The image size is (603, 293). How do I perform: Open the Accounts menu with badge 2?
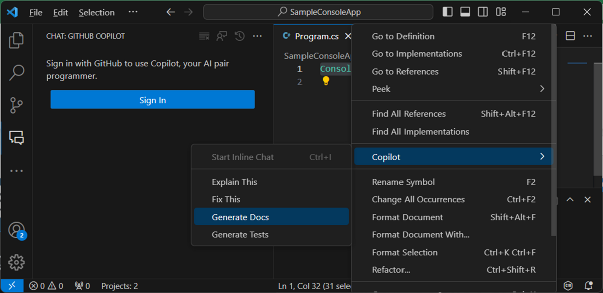click(17, 230)
